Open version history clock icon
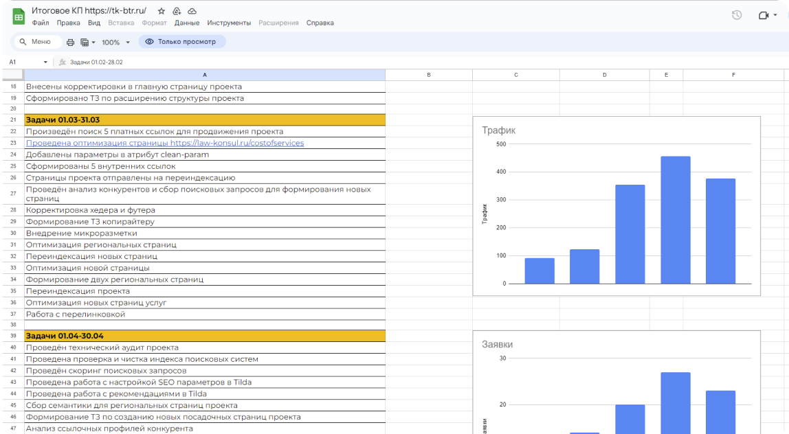The width and height of the screenshot is (789, 434). coord(737,15)
